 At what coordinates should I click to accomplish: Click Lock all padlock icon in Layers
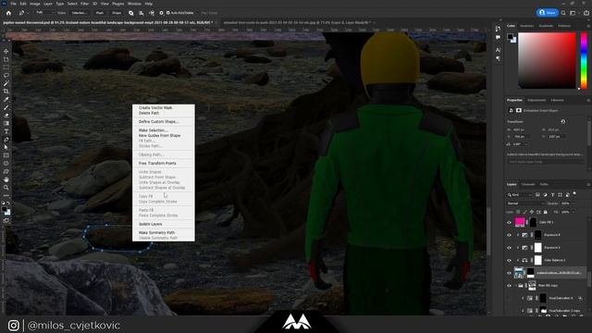545,212
